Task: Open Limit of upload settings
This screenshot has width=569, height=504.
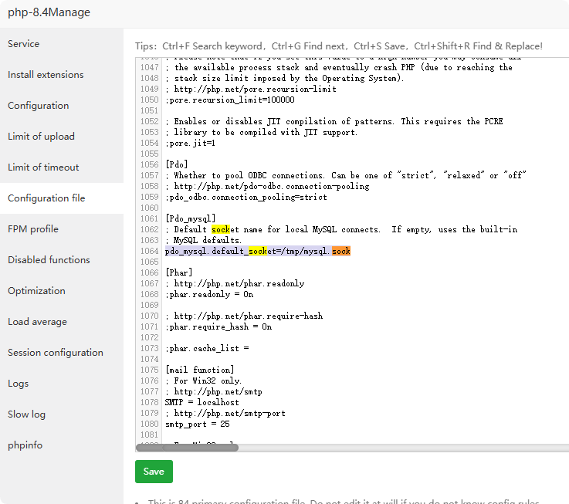Action: click(42, 137)
